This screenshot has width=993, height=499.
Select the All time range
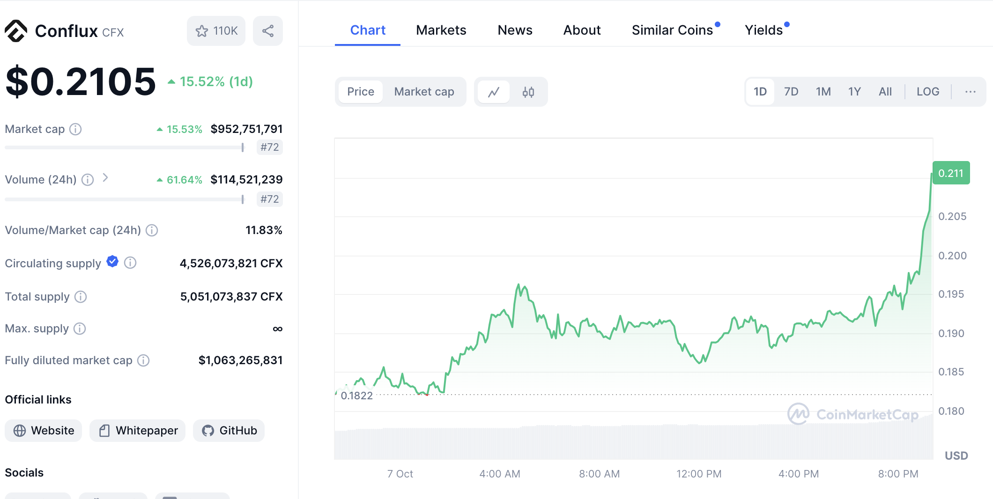pos(885,92)
